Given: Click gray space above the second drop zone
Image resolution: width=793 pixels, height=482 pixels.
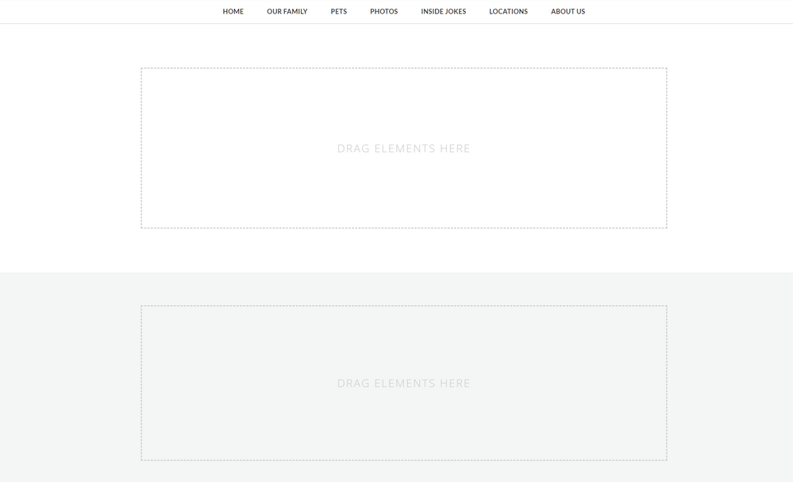Looking at the screenshot, I should (403, 289).
